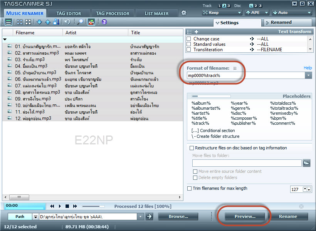Viewport: 316px width, 231px height.
Task: Open the Path mode dropdown arrow
Action: (35, 217)
